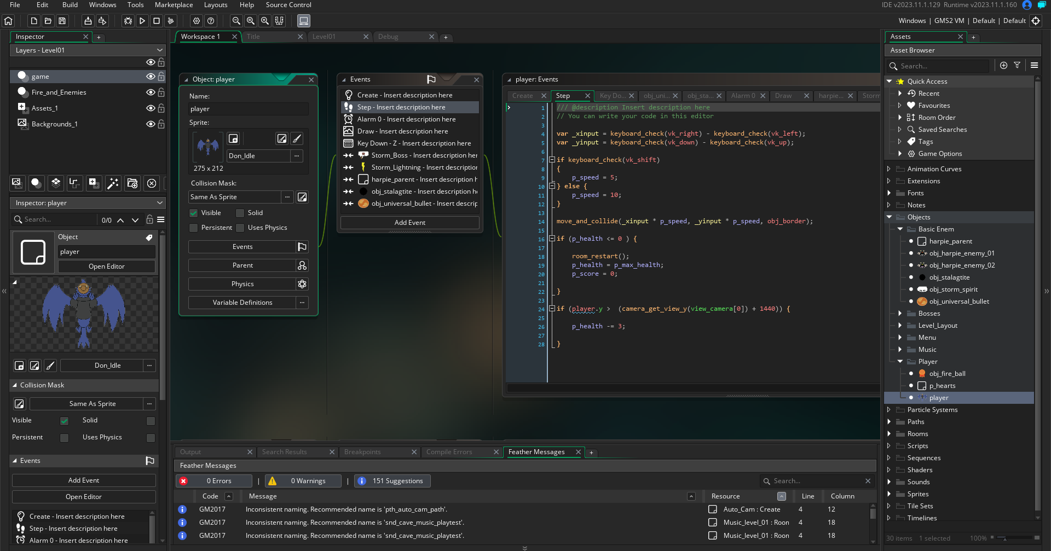
Task: Create a new tile layer
Action: [x=56, y=183]
